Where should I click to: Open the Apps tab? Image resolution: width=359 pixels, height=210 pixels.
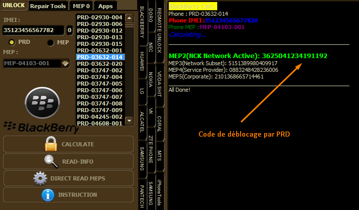tap(106, 6)
